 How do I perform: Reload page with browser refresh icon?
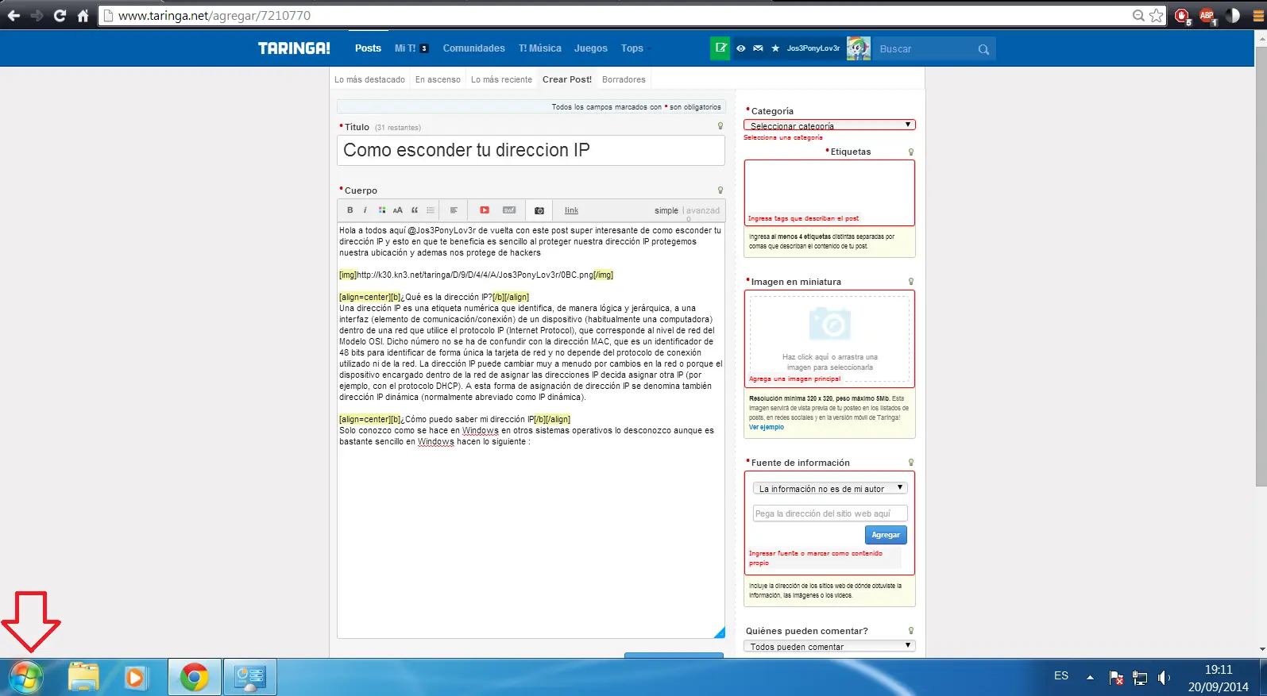(60, 15)
